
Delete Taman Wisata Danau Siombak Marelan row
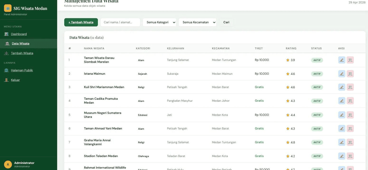pos(350,60)
